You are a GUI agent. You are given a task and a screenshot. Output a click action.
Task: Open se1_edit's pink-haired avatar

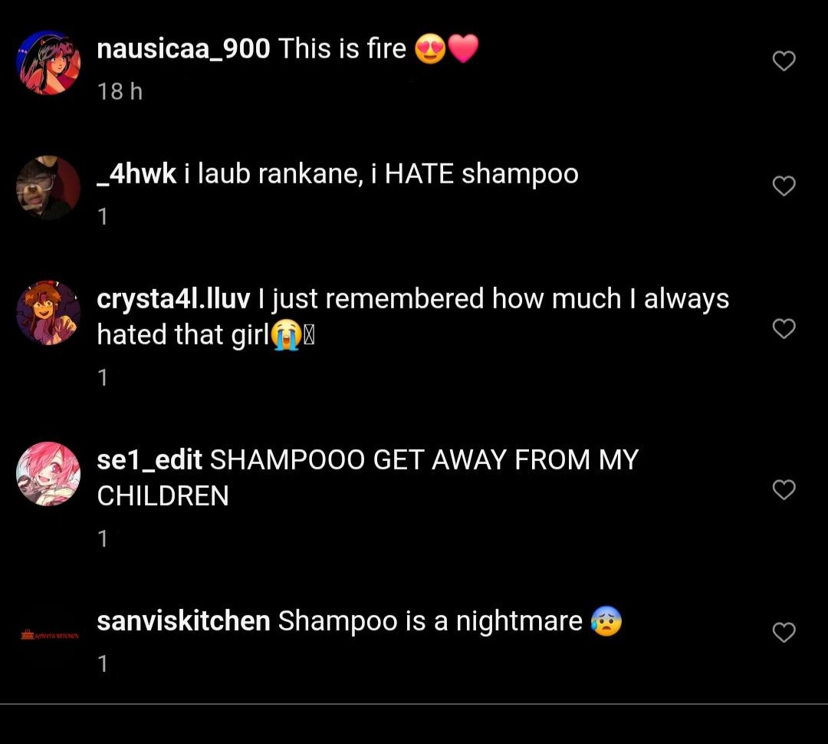pos(48,474)
